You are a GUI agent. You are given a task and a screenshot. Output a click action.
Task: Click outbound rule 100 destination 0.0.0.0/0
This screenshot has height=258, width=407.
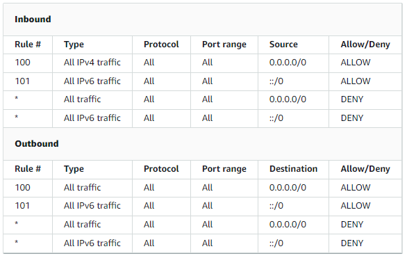click(x=288, y=187)
